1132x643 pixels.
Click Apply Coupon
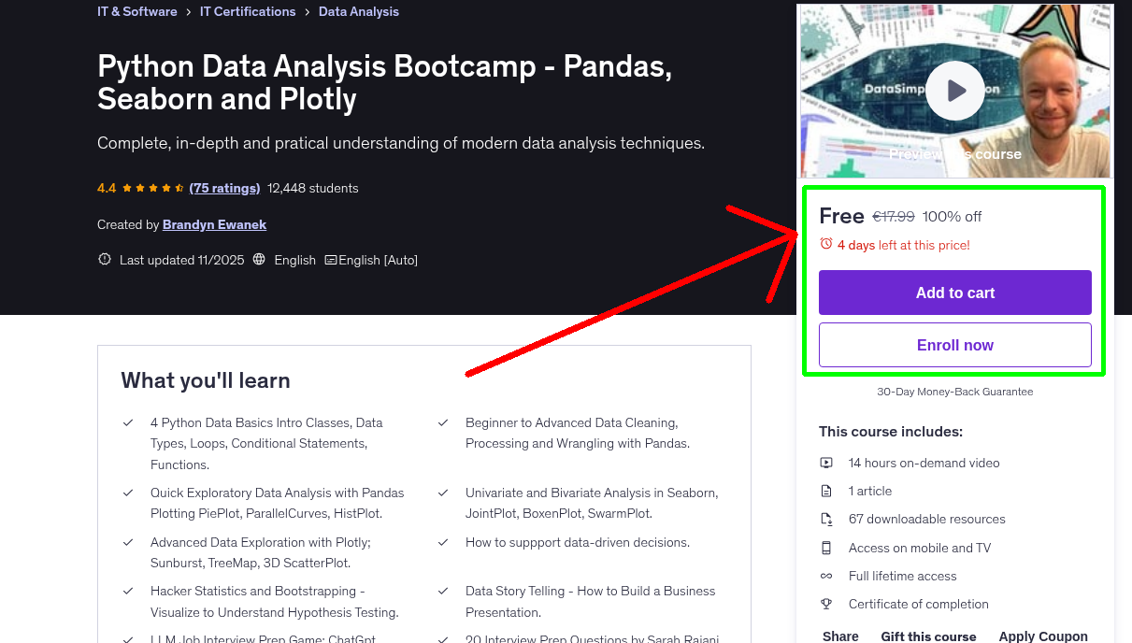1043,635
